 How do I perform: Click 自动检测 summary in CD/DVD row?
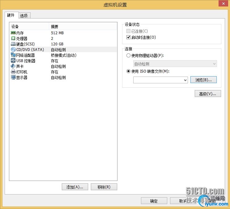[x=58, y=50]
